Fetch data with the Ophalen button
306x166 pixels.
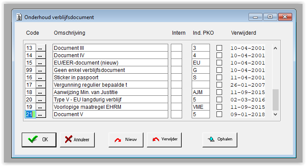point(220,140)
